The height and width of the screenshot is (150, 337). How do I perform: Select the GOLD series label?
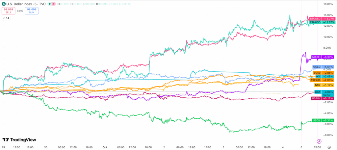click(x=317, y=67)
